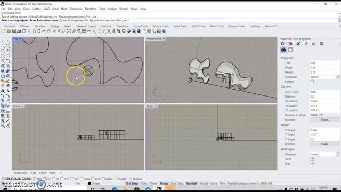Screen dimensions: 341x192
Task: Open Microsoft Edge from taskbar
Action: click(x=115, y=189)
